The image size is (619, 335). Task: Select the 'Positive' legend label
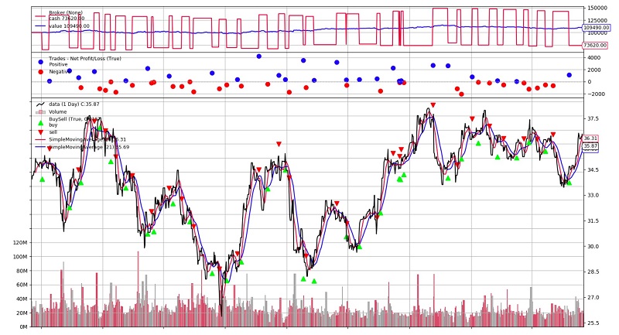coord(58,64)
